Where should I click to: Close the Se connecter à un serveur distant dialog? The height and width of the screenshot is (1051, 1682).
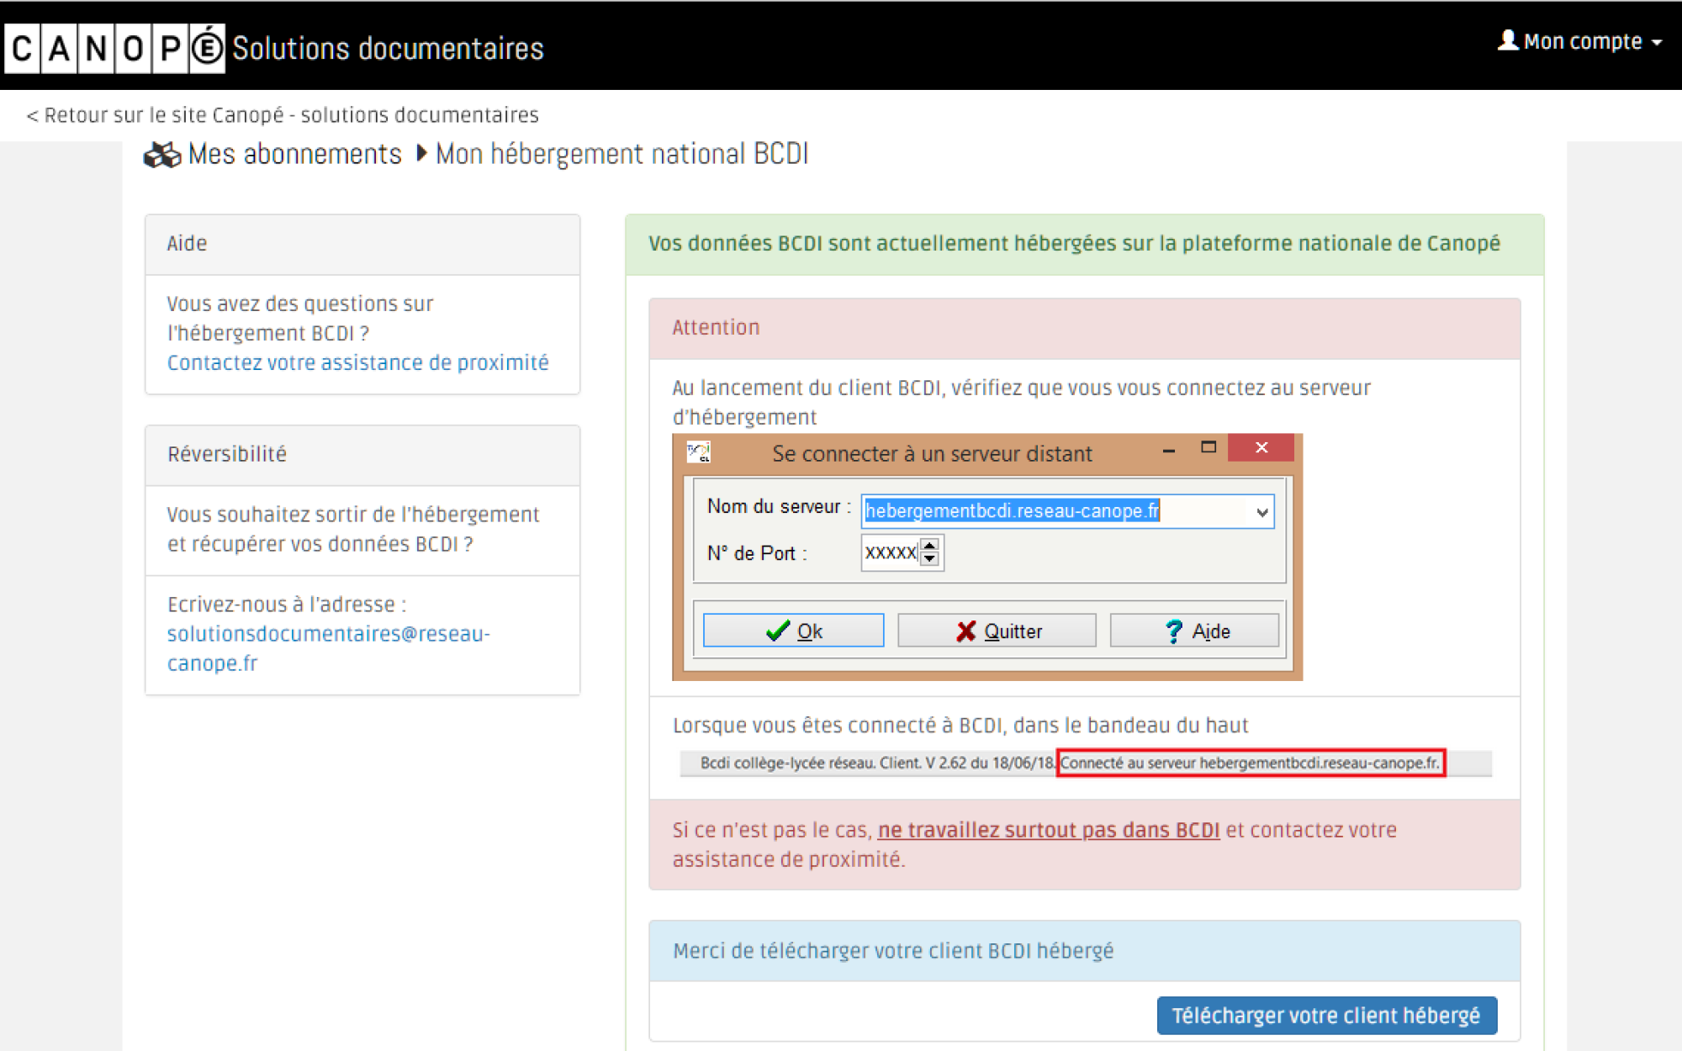click(x=1261, y=447)
